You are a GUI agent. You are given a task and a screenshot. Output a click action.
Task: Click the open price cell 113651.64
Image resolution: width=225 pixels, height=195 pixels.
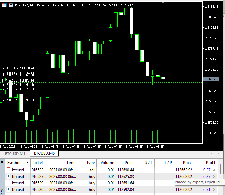pos(125,183)
